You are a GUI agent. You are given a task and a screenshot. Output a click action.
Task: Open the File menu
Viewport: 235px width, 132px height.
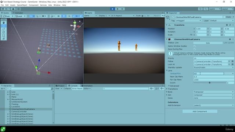coord(2,5)
